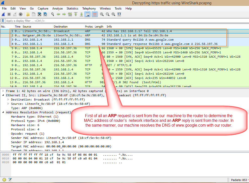The image size is (249, 183).
Task: Open the File menu
Action: click(4, 9)
